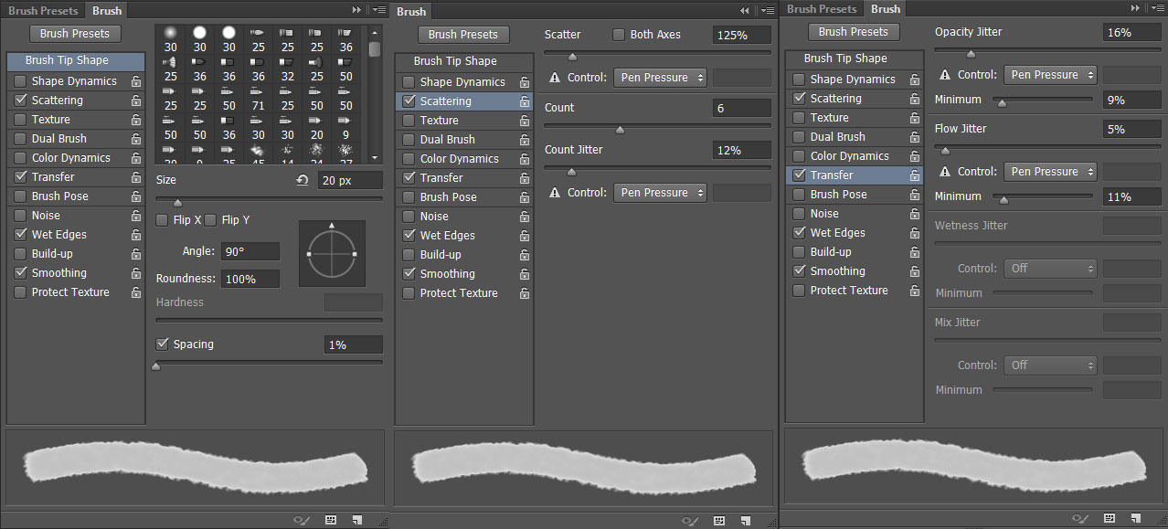Enable Shape Dynamics checkbox in Brush Tip Shape panel

[x=20, y=81]
